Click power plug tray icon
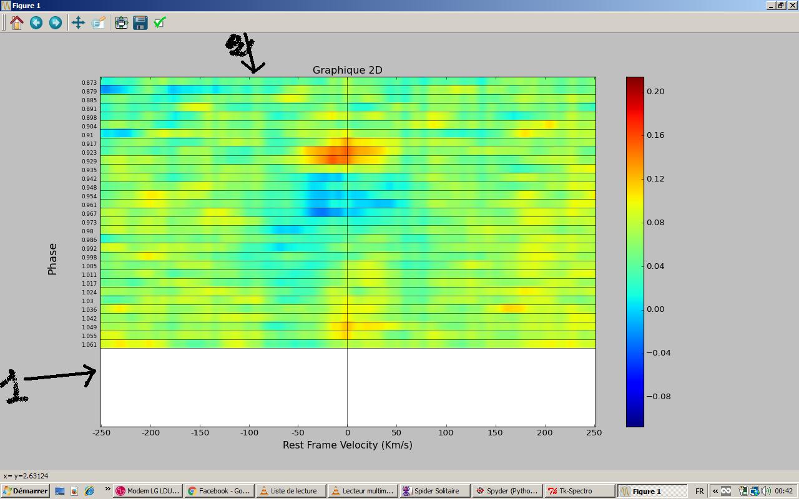The image size is (799, 499). tap(743, 491)
